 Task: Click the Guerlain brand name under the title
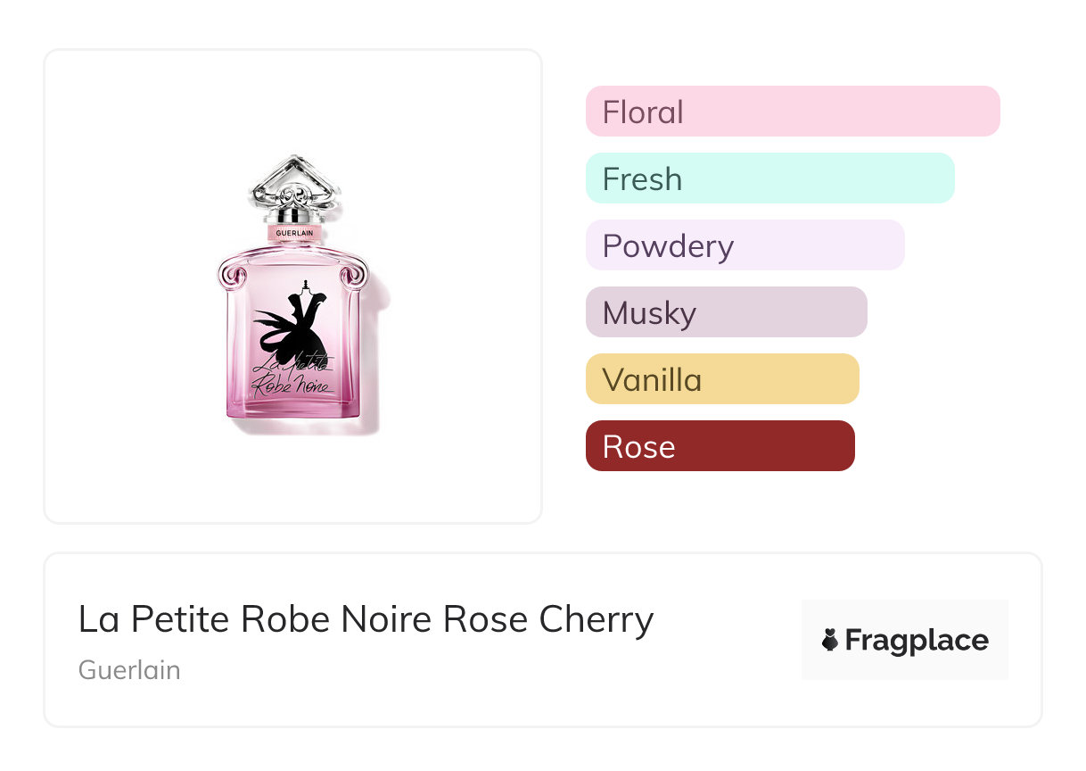[x=129, y=670]
